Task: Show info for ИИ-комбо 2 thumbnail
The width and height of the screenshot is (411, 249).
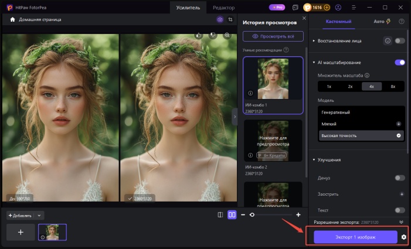Action: tap(250, 155)
